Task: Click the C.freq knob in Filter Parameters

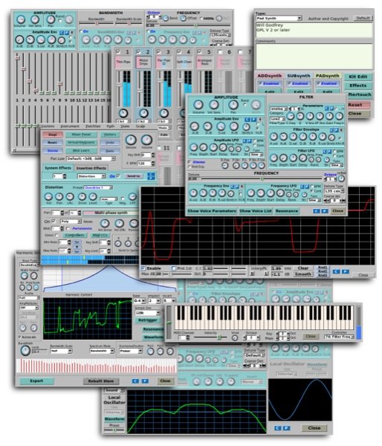Action: pos(290,116)
